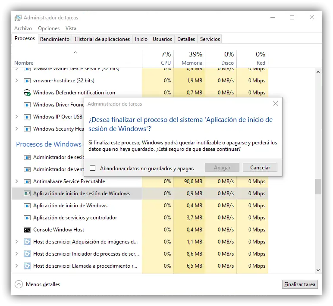Click Aplicación de servicios y controlador icon
Image resolution: width=333 pixels, height=306 pixels.
27,218
